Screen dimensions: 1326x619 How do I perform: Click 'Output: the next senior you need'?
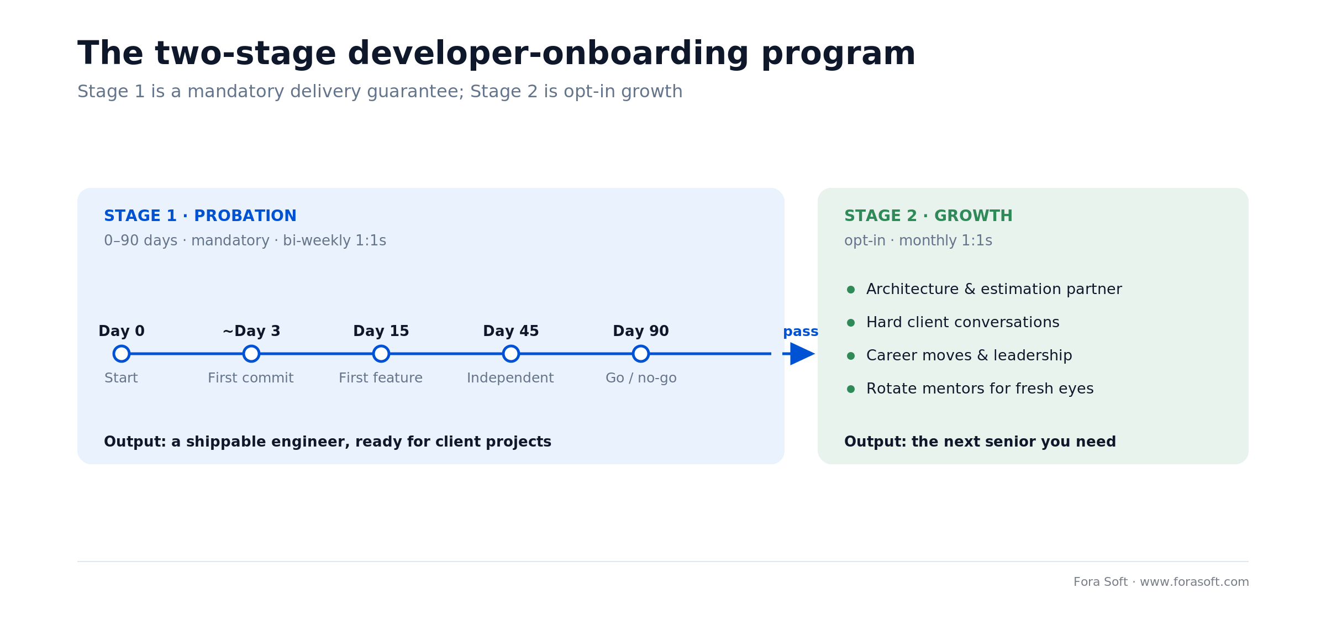click(980, 442)
